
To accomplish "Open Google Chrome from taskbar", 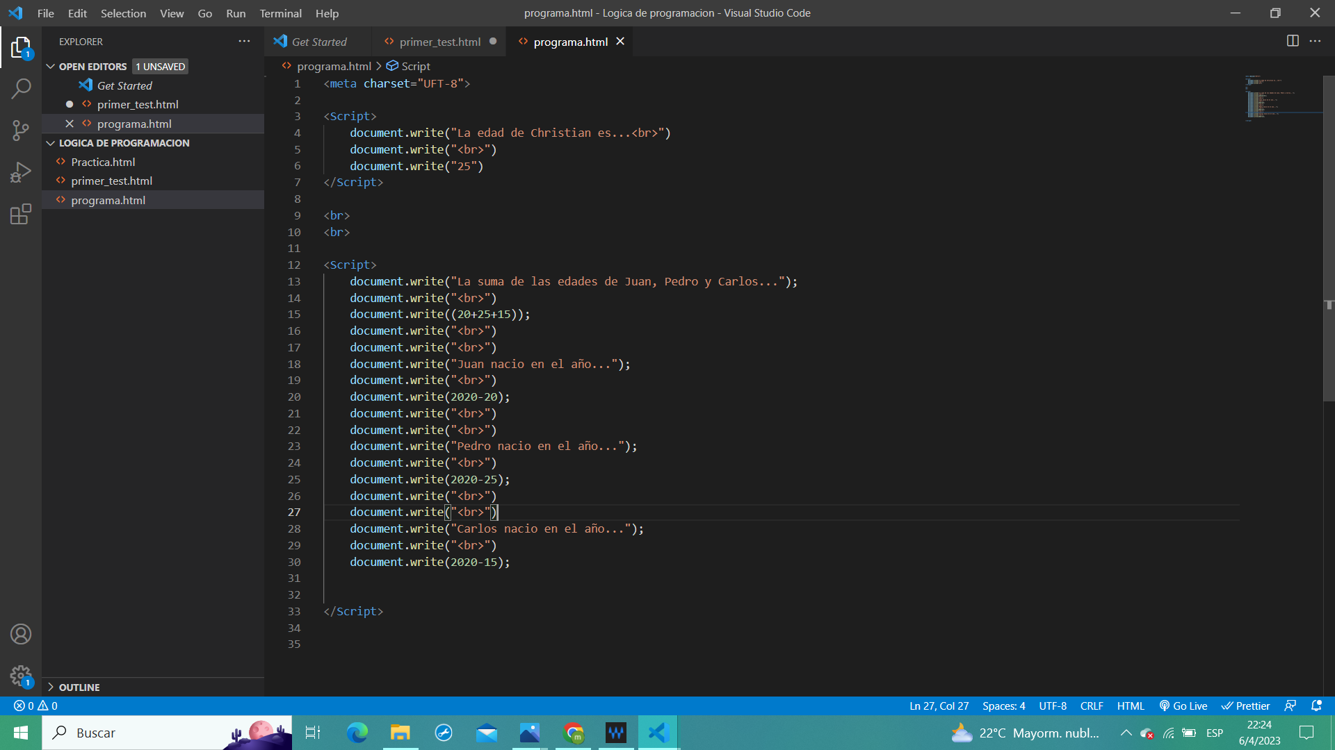I will point(574,733).
